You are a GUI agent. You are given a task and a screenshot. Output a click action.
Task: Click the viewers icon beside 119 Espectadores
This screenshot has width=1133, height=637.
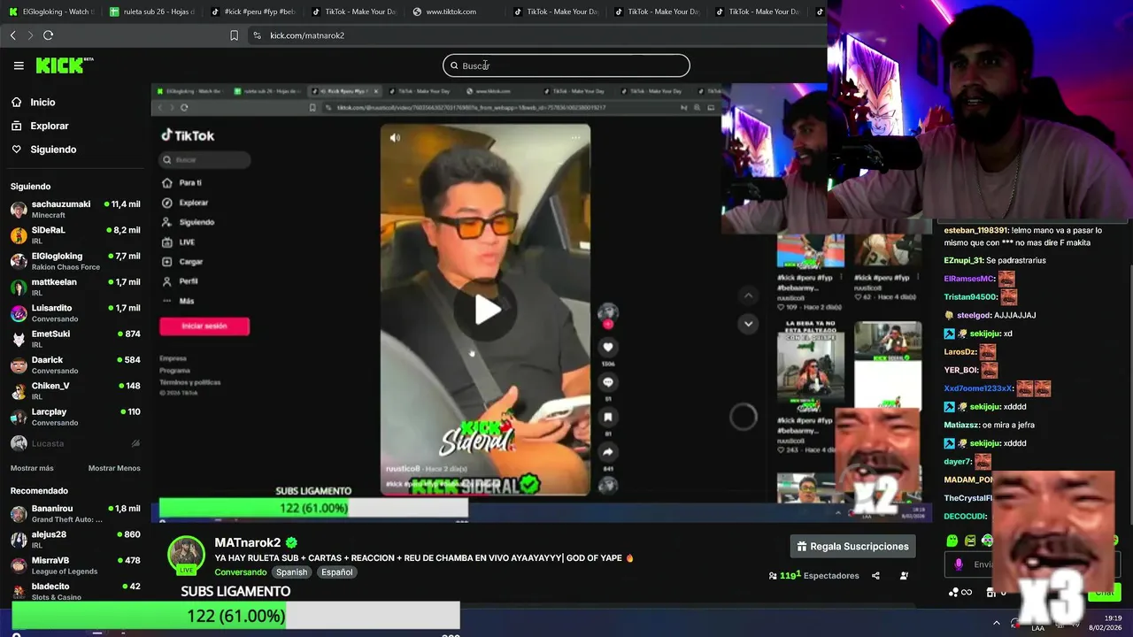click(773, 576)
